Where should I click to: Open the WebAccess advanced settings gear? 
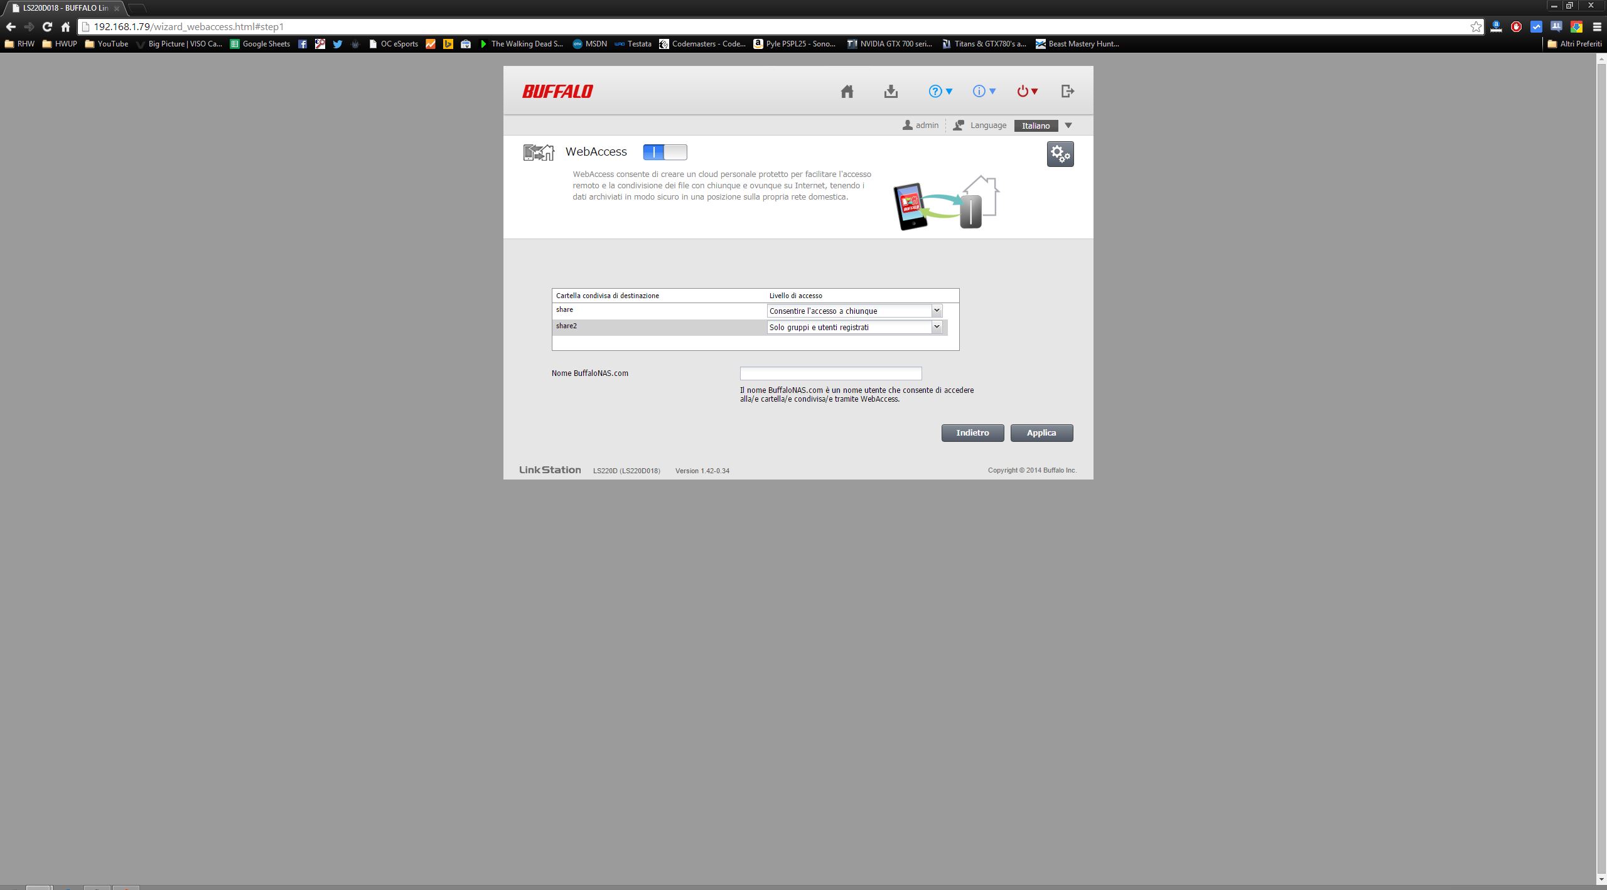click(1060, 154)
